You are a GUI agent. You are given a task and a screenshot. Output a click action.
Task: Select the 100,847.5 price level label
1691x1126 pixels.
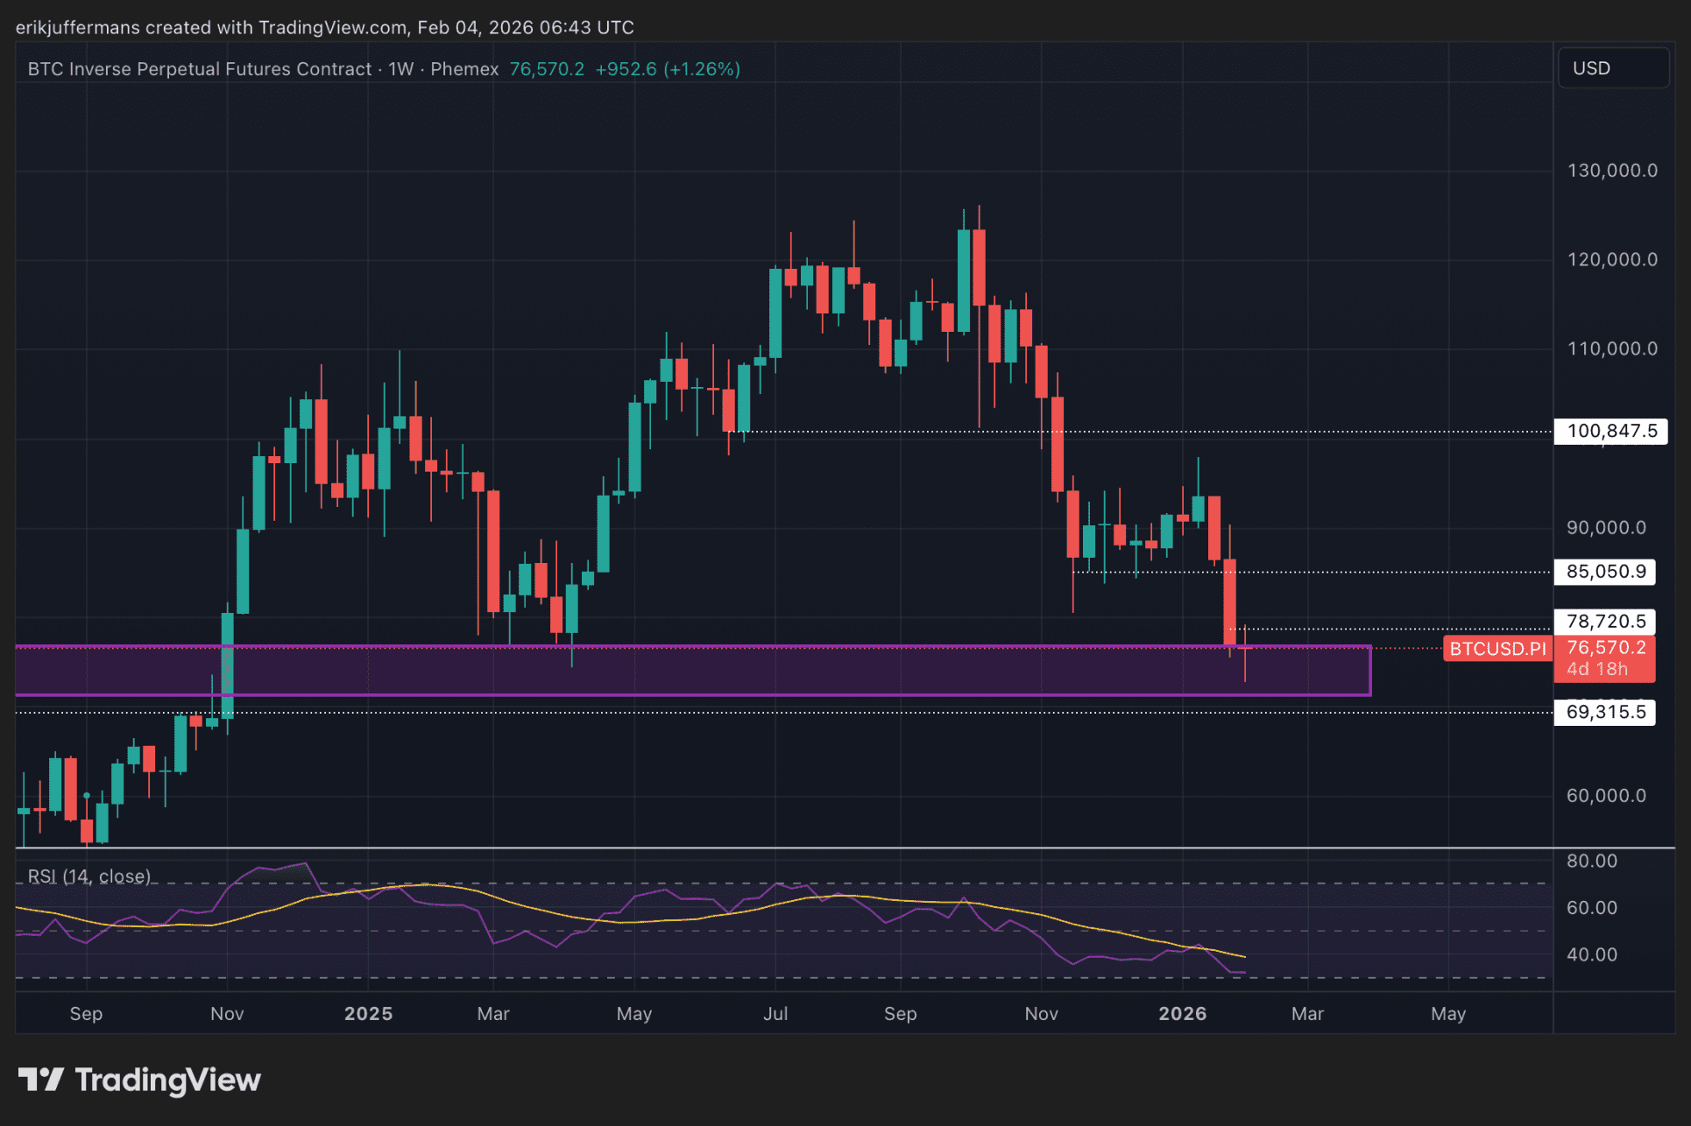point(1610,431)
